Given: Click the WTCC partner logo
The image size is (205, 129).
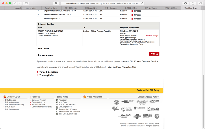Looking at the screenshot, I should point(148,115).
